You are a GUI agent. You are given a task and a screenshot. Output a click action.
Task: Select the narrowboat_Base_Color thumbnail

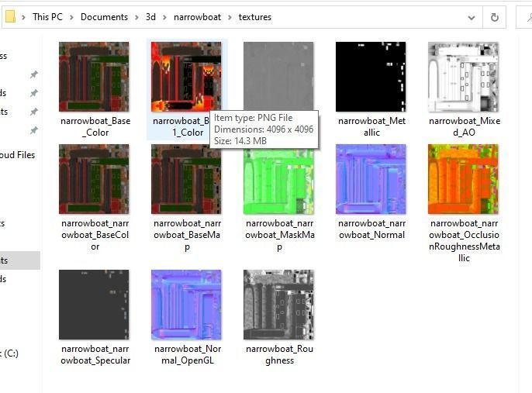click(94, 77)
